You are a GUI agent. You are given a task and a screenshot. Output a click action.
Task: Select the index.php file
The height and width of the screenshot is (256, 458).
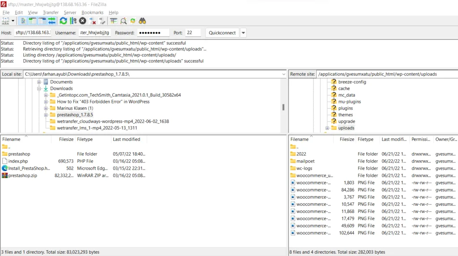coord(74,161)
